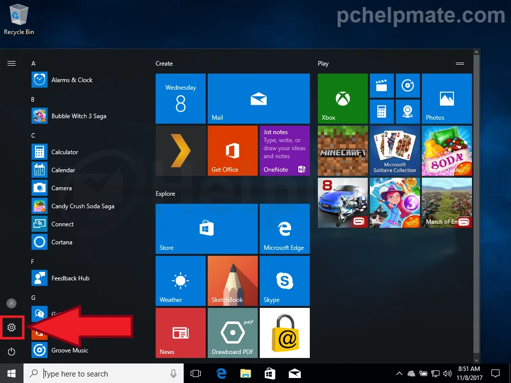The image size is (511, 383).
Task: Open March of Empires tile
Action: (447, 203)
